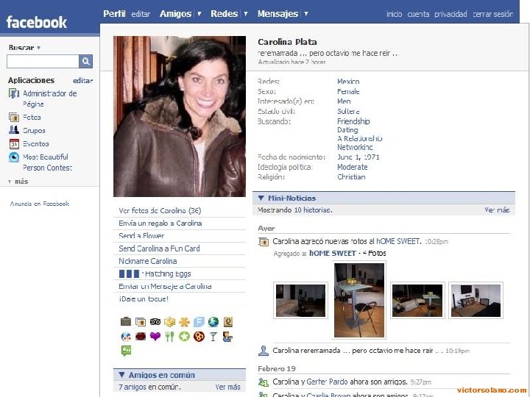Click ¡Dale un toque! link
Image resolution: width=530 pixels, height=397 pixels.
(144, 298)
